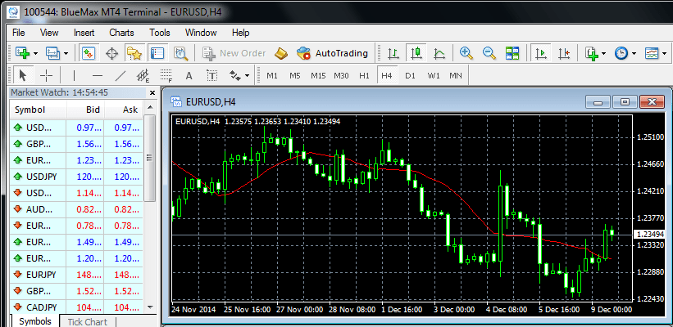Open the File menu
The image size is (673, 327).
pos(19,33)
